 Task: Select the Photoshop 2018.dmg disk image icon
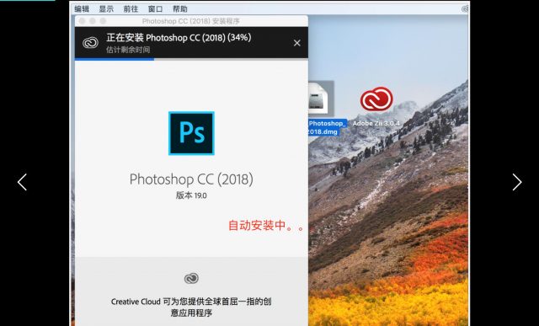tap(321, 99)
